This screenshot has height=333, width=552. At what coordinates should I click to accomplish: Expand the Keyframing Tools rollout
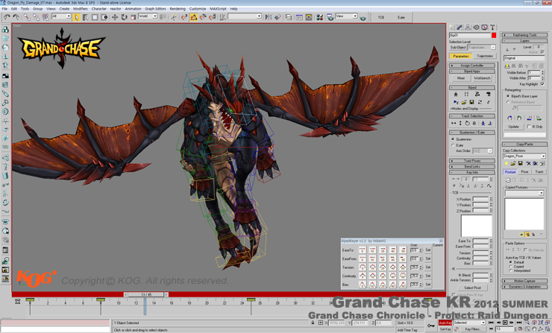tap(524, 35)
